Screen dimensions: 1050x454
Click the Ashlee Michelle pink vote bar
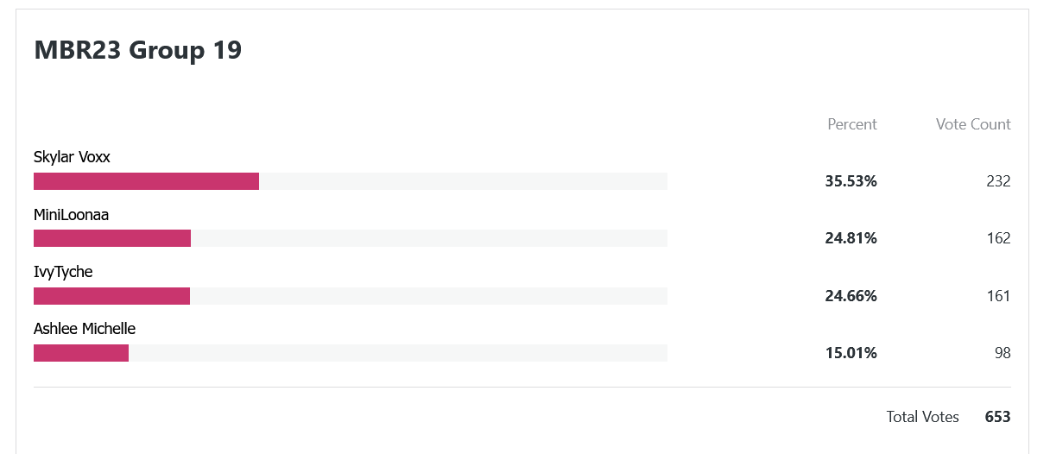coord(81,353)
